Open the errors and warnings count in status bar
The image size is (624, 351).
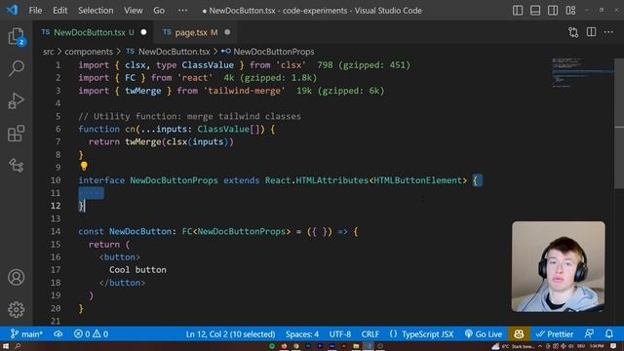[x=91, y=333]
